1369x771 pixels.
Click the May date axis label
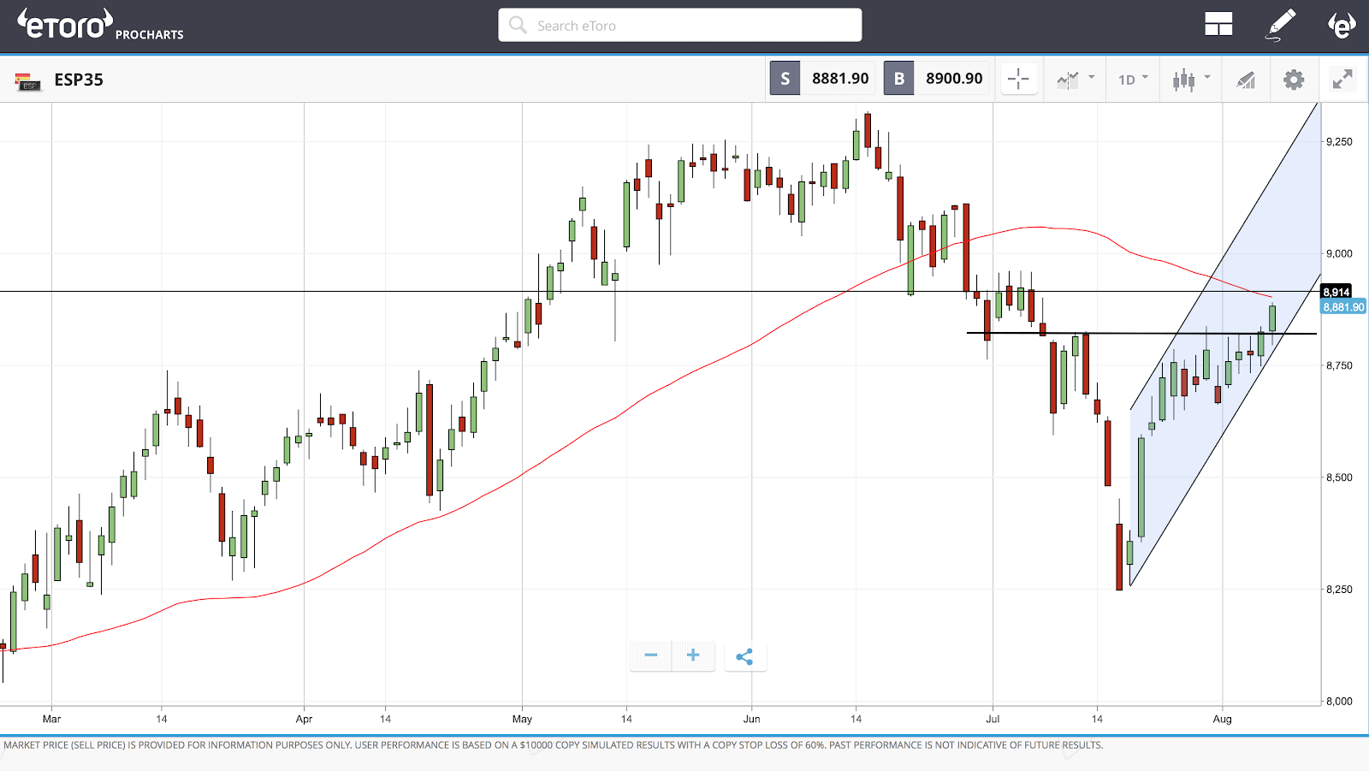pos(522,719)
